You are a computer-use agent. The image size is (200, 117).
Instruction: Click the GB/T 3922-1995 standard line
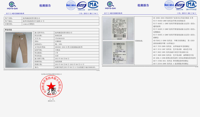171,52
